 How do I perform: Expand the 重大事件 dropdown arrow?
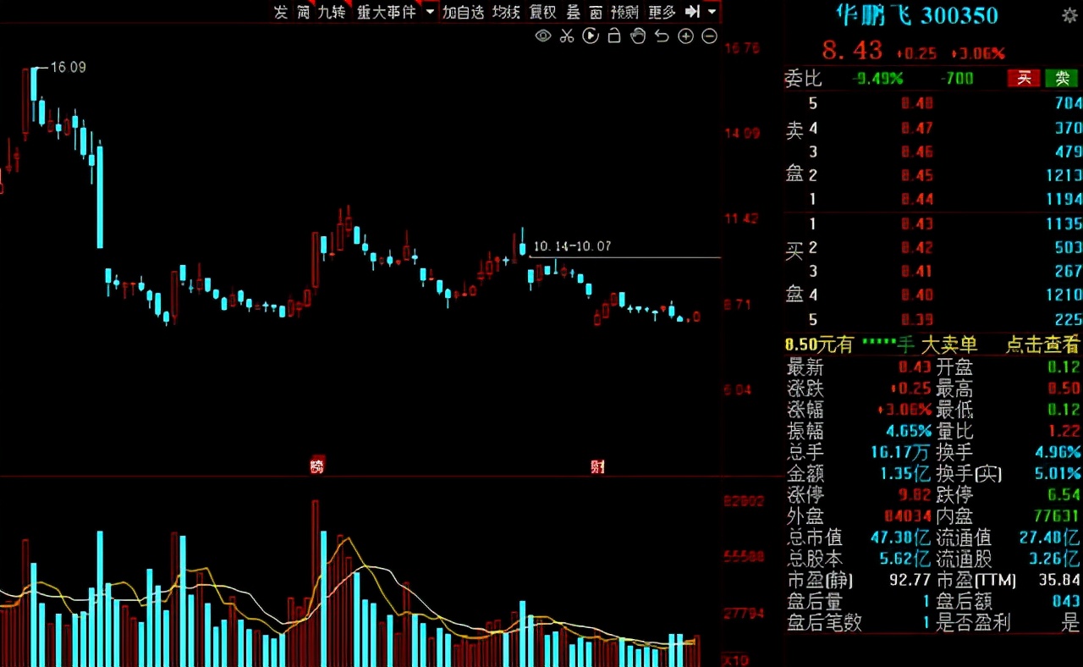pos(430,14)
